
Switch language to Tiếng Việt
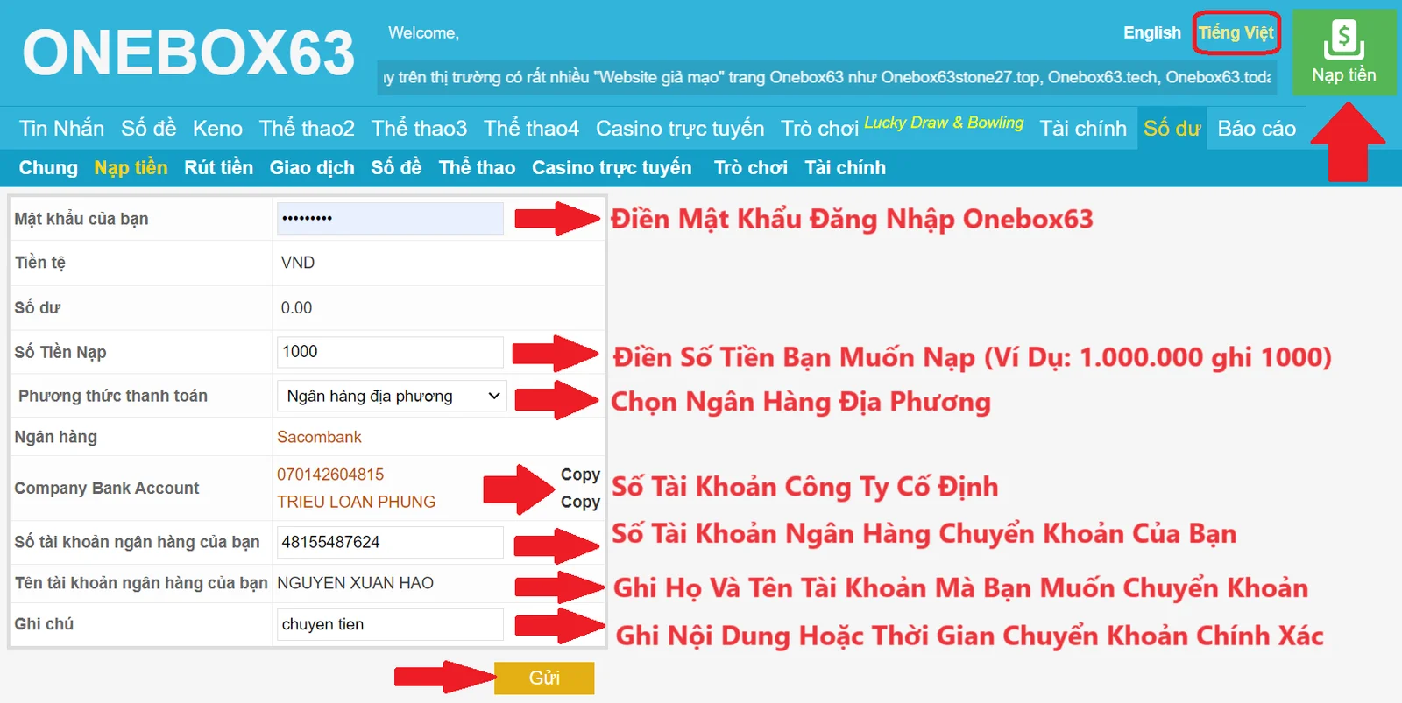(x=1236, y=32)
